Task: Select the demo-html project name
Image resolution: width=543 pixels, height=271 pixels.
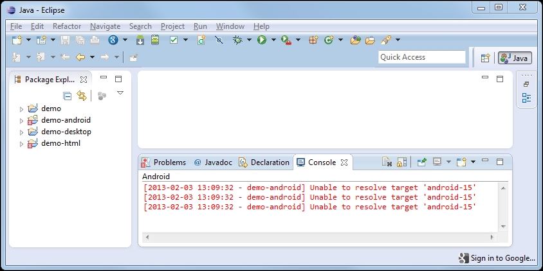Action: (x=60, y=143)
